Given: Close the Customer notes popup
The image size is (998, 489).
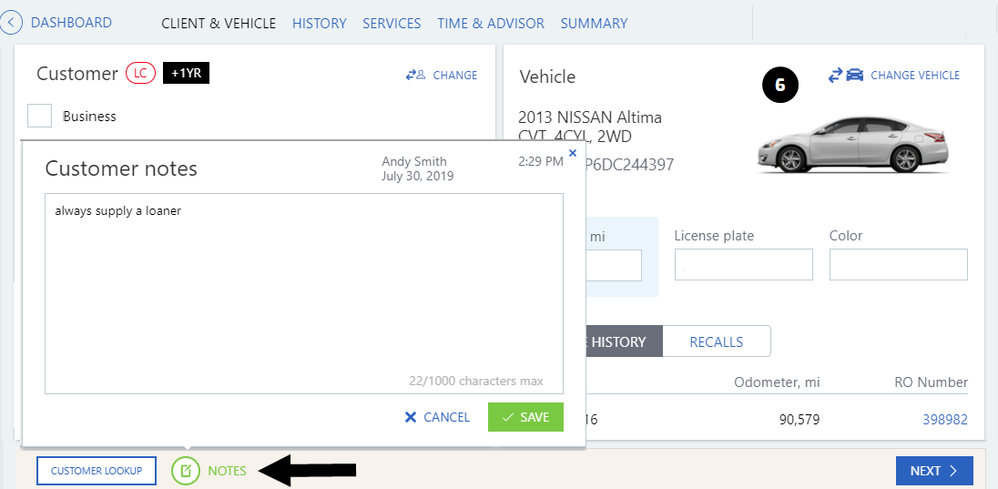Looking at the screenshot, I should point(573,153).
